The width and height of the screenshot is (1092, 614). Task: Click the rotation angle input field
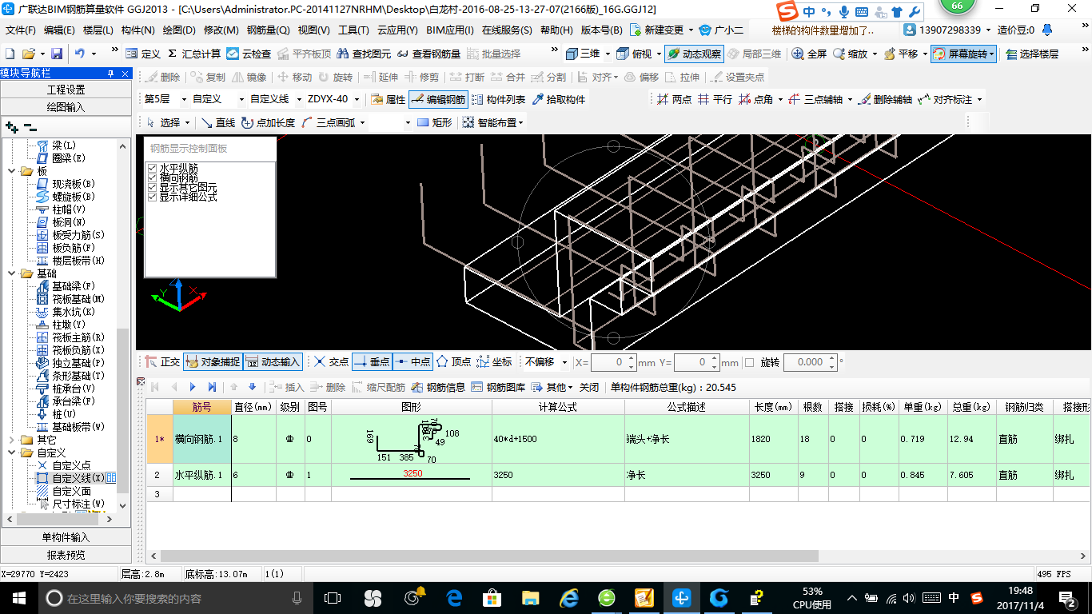[x=810, y=362]
